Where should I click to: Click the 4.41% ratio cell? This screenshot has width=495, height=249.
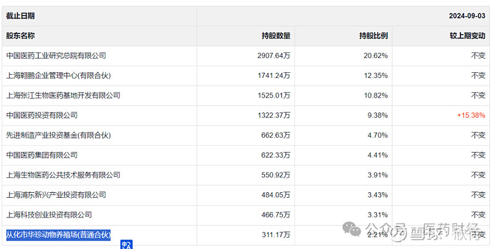point(377,155)
